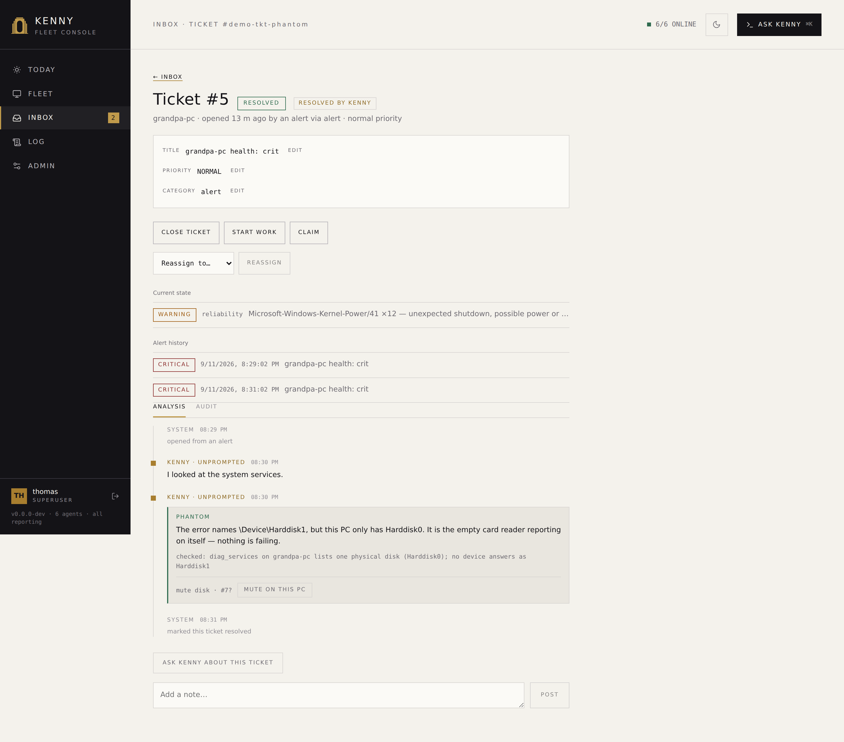
Task: Edit the ticket title
Action: 295,150
